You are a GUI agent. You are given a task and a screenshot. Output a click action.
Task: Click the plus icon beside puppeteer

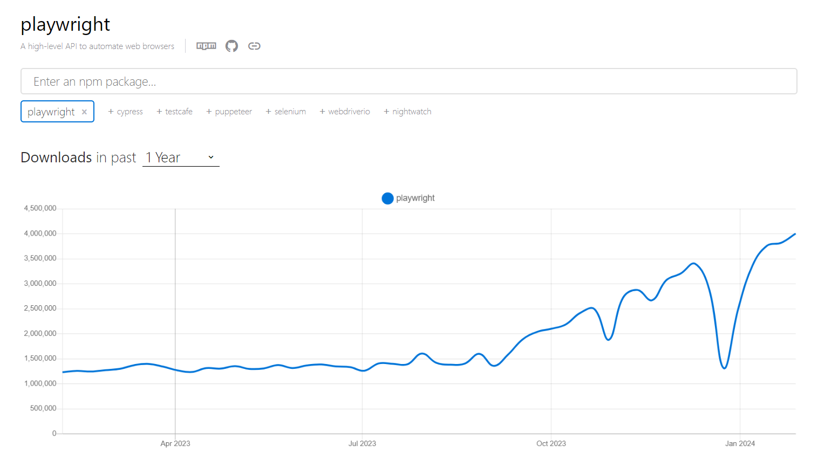point(209,112)
